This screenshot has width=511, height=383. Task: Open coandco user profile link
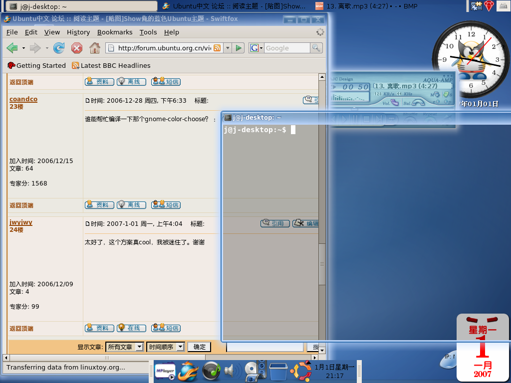click(23, 99)
